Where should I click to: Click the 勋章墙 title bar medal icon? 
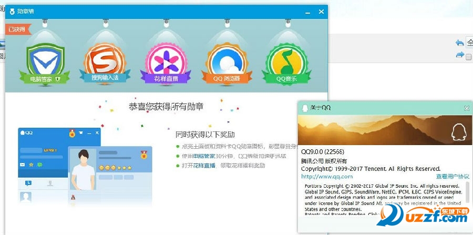pos(12,12)
